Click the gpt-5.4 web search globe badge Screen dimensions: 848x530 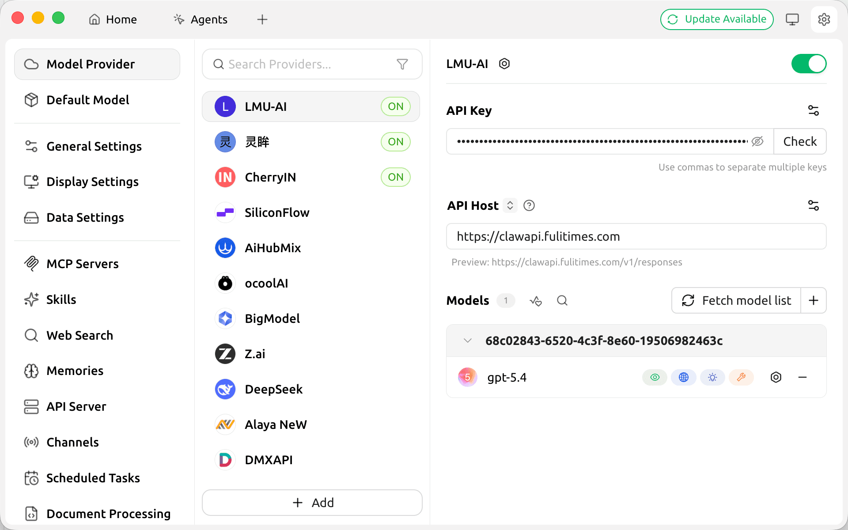684,377
